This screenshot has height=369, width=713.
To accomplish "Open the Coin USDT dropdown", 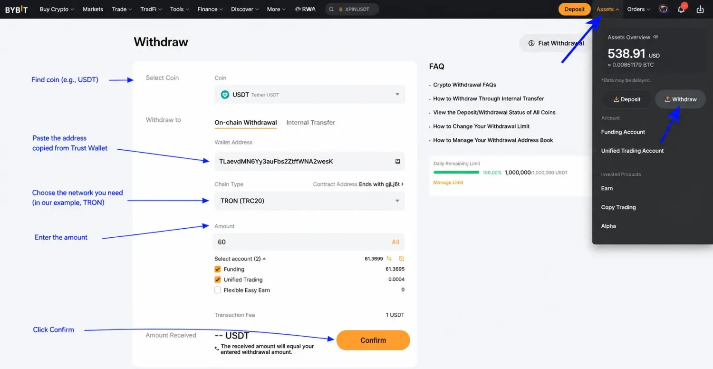I will pos(310,95).
